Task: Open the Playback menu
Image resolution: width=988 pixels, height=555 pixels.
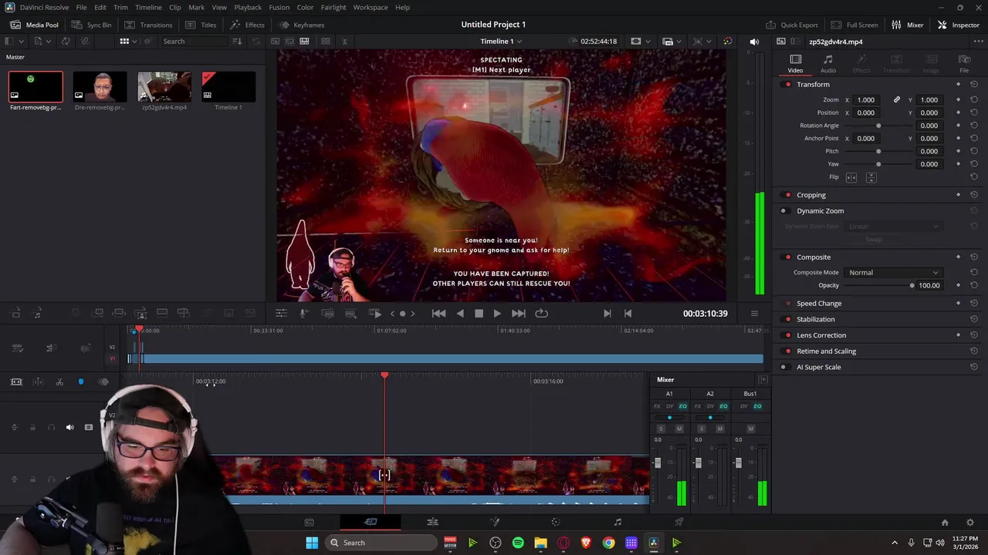Action: (248, 7)
